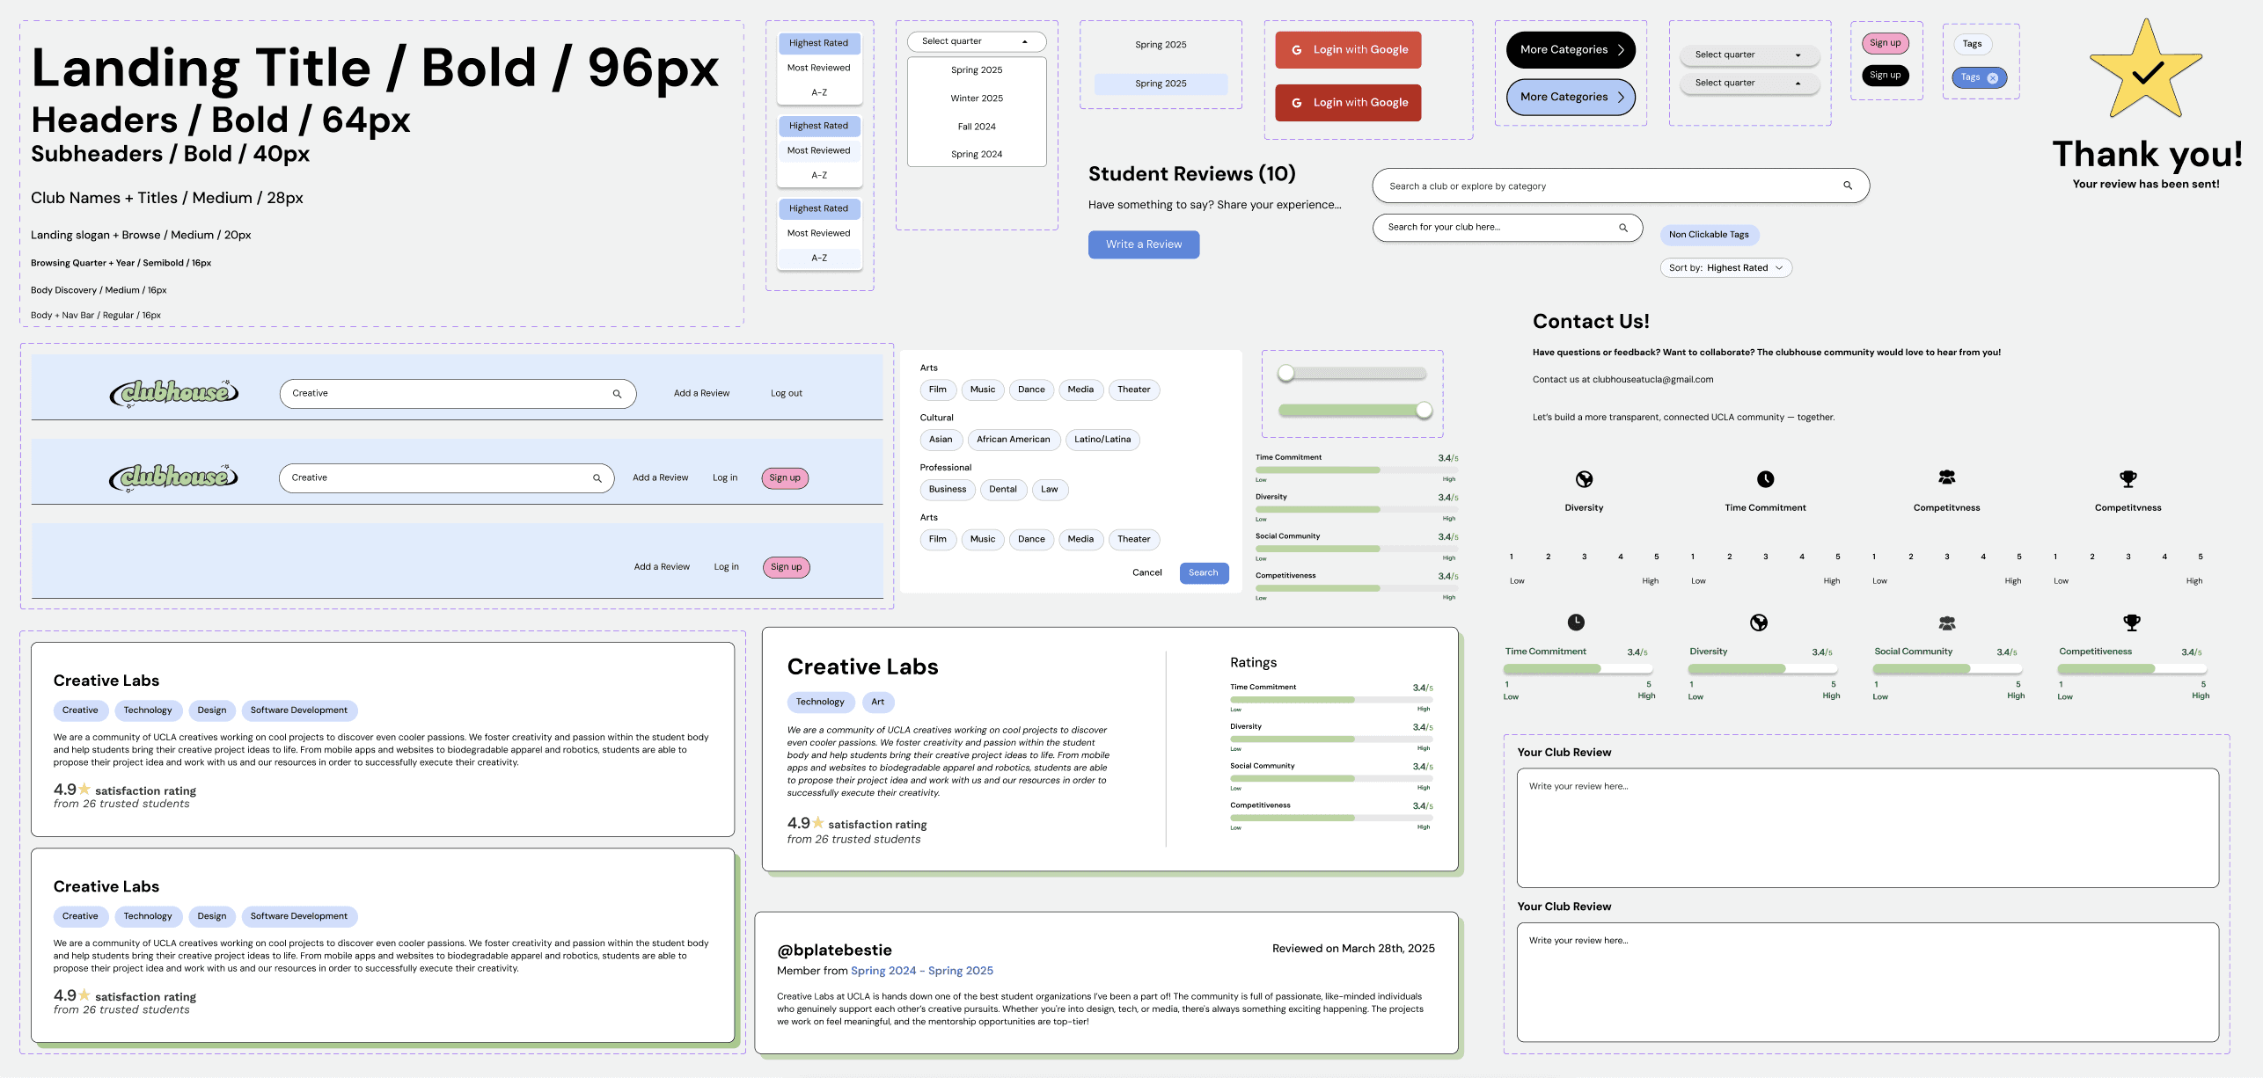Toggle the Dental category tag
Image resolution: width=2263 pixels, height=1078 pixels.
click(1002, 490)
